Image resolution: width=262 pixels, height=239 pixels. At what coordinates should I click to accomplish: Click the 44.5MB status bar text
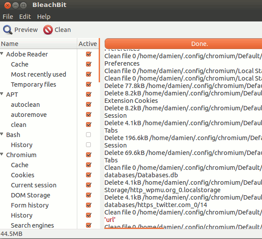coord(11,234)
